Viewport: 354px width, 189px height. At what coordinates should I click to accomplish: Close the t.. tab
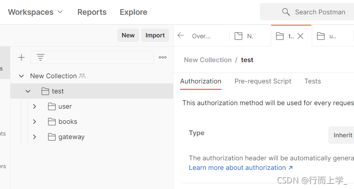click(300, 36)
